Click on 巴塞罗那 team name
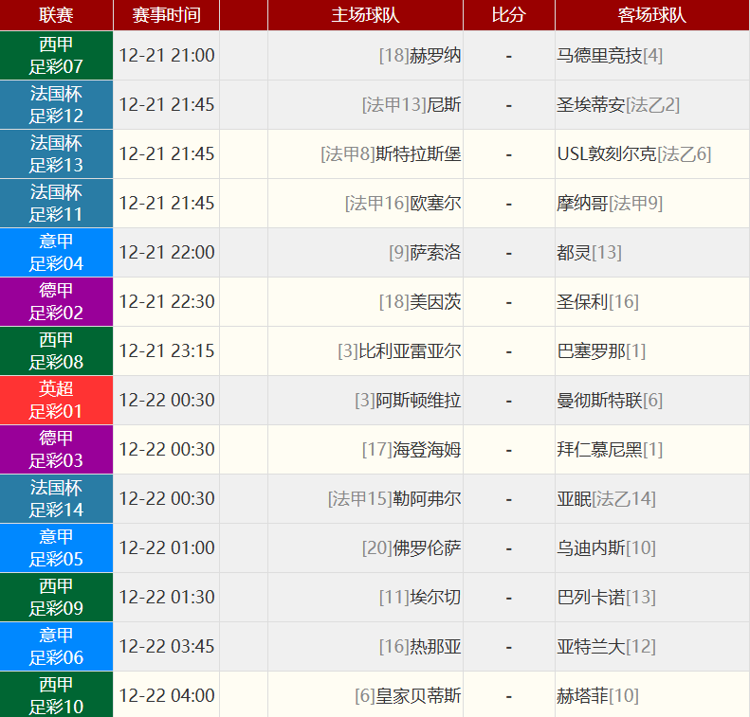The image size is (750, 717). pos(591,351)
